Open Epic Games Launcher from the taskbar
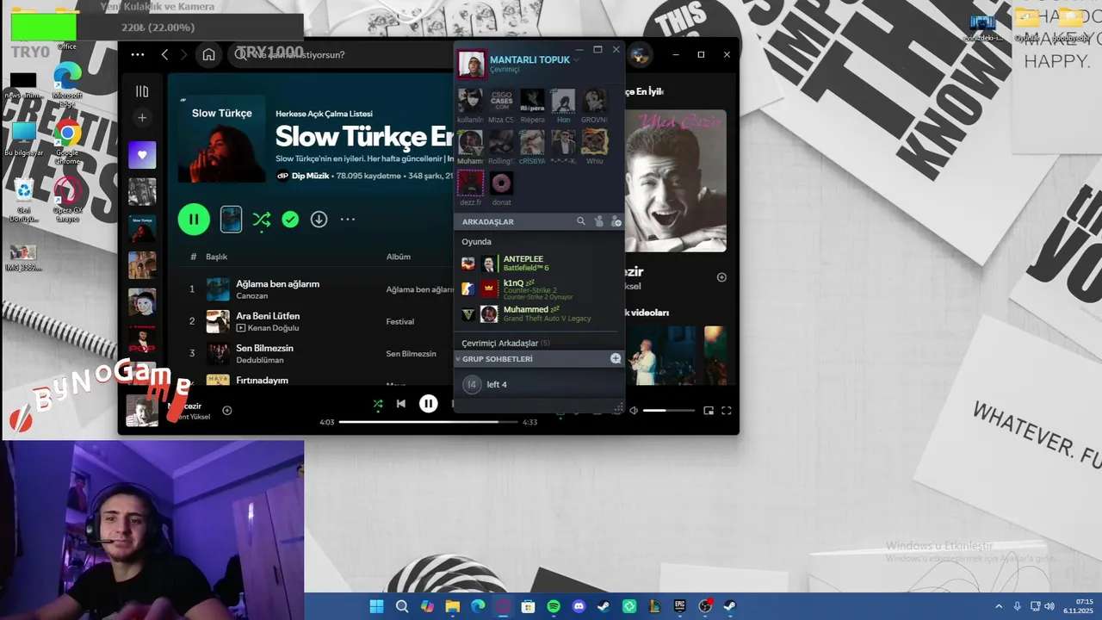This screenshot has width=1102, height=620. click(679, 606)
